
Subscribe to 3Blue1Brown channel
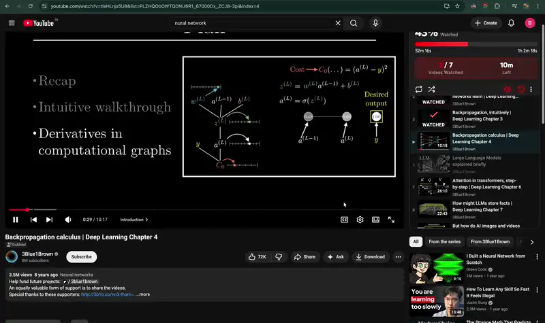pyautogui.click(x=81, y=257)
